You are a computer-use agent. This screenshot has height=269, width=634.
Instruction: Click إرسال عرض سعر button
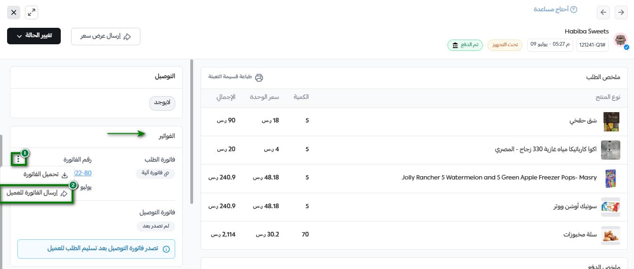point(106,36)
